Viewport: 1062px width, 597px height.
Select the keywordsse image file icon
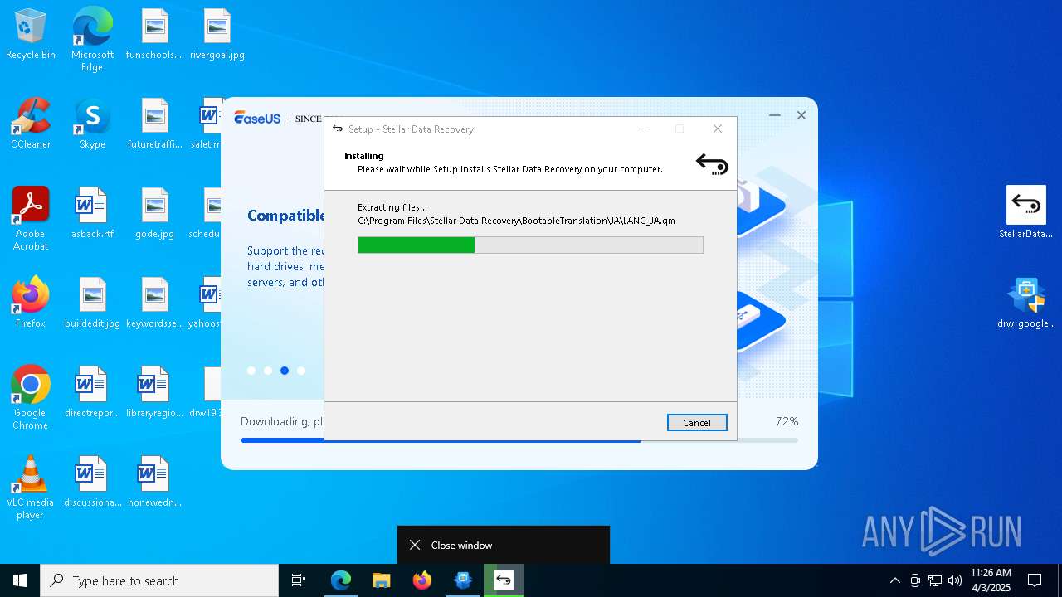pos(154,303)
